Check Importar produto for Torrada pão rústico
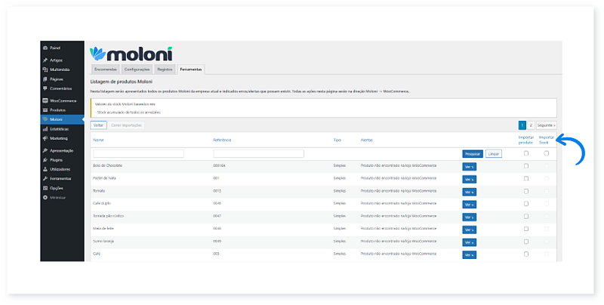The image size is (604, 305). coord(526,217)
